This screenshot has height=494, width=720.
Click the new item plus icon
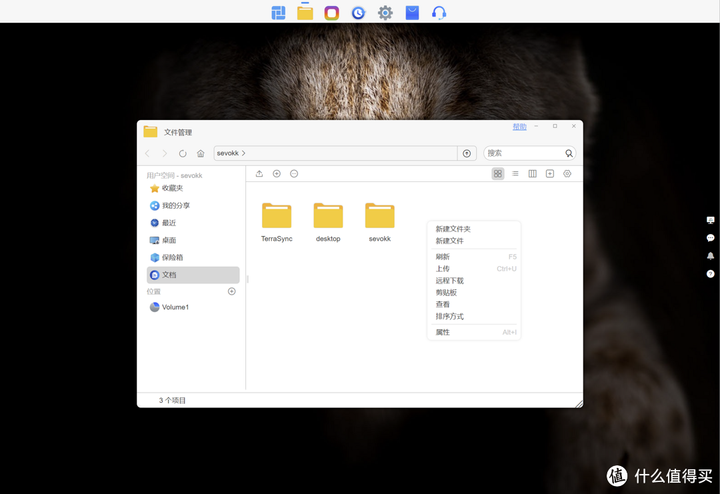pyautogui.click(x=277, y=173)
